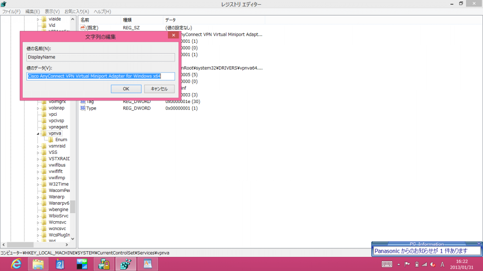The width and height of the screenshot is (483, 271).
Task: Open the touch keyboard from the tray
Action: pos(387,264)
